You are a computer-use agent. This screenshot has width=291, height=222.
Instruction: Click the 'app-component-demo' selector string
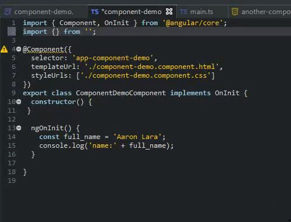pos(113,58)
